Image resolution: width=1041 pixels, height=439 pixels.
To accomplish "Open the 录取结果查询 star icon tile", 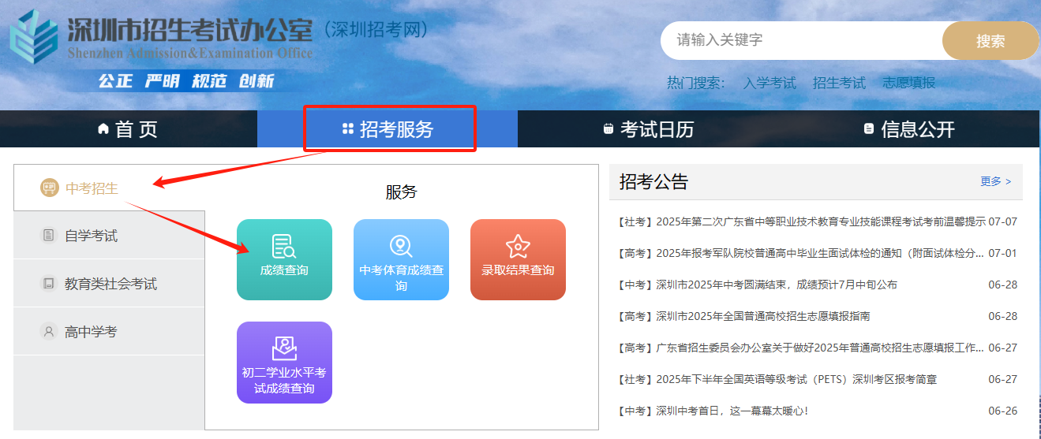I will click(518, 247).
